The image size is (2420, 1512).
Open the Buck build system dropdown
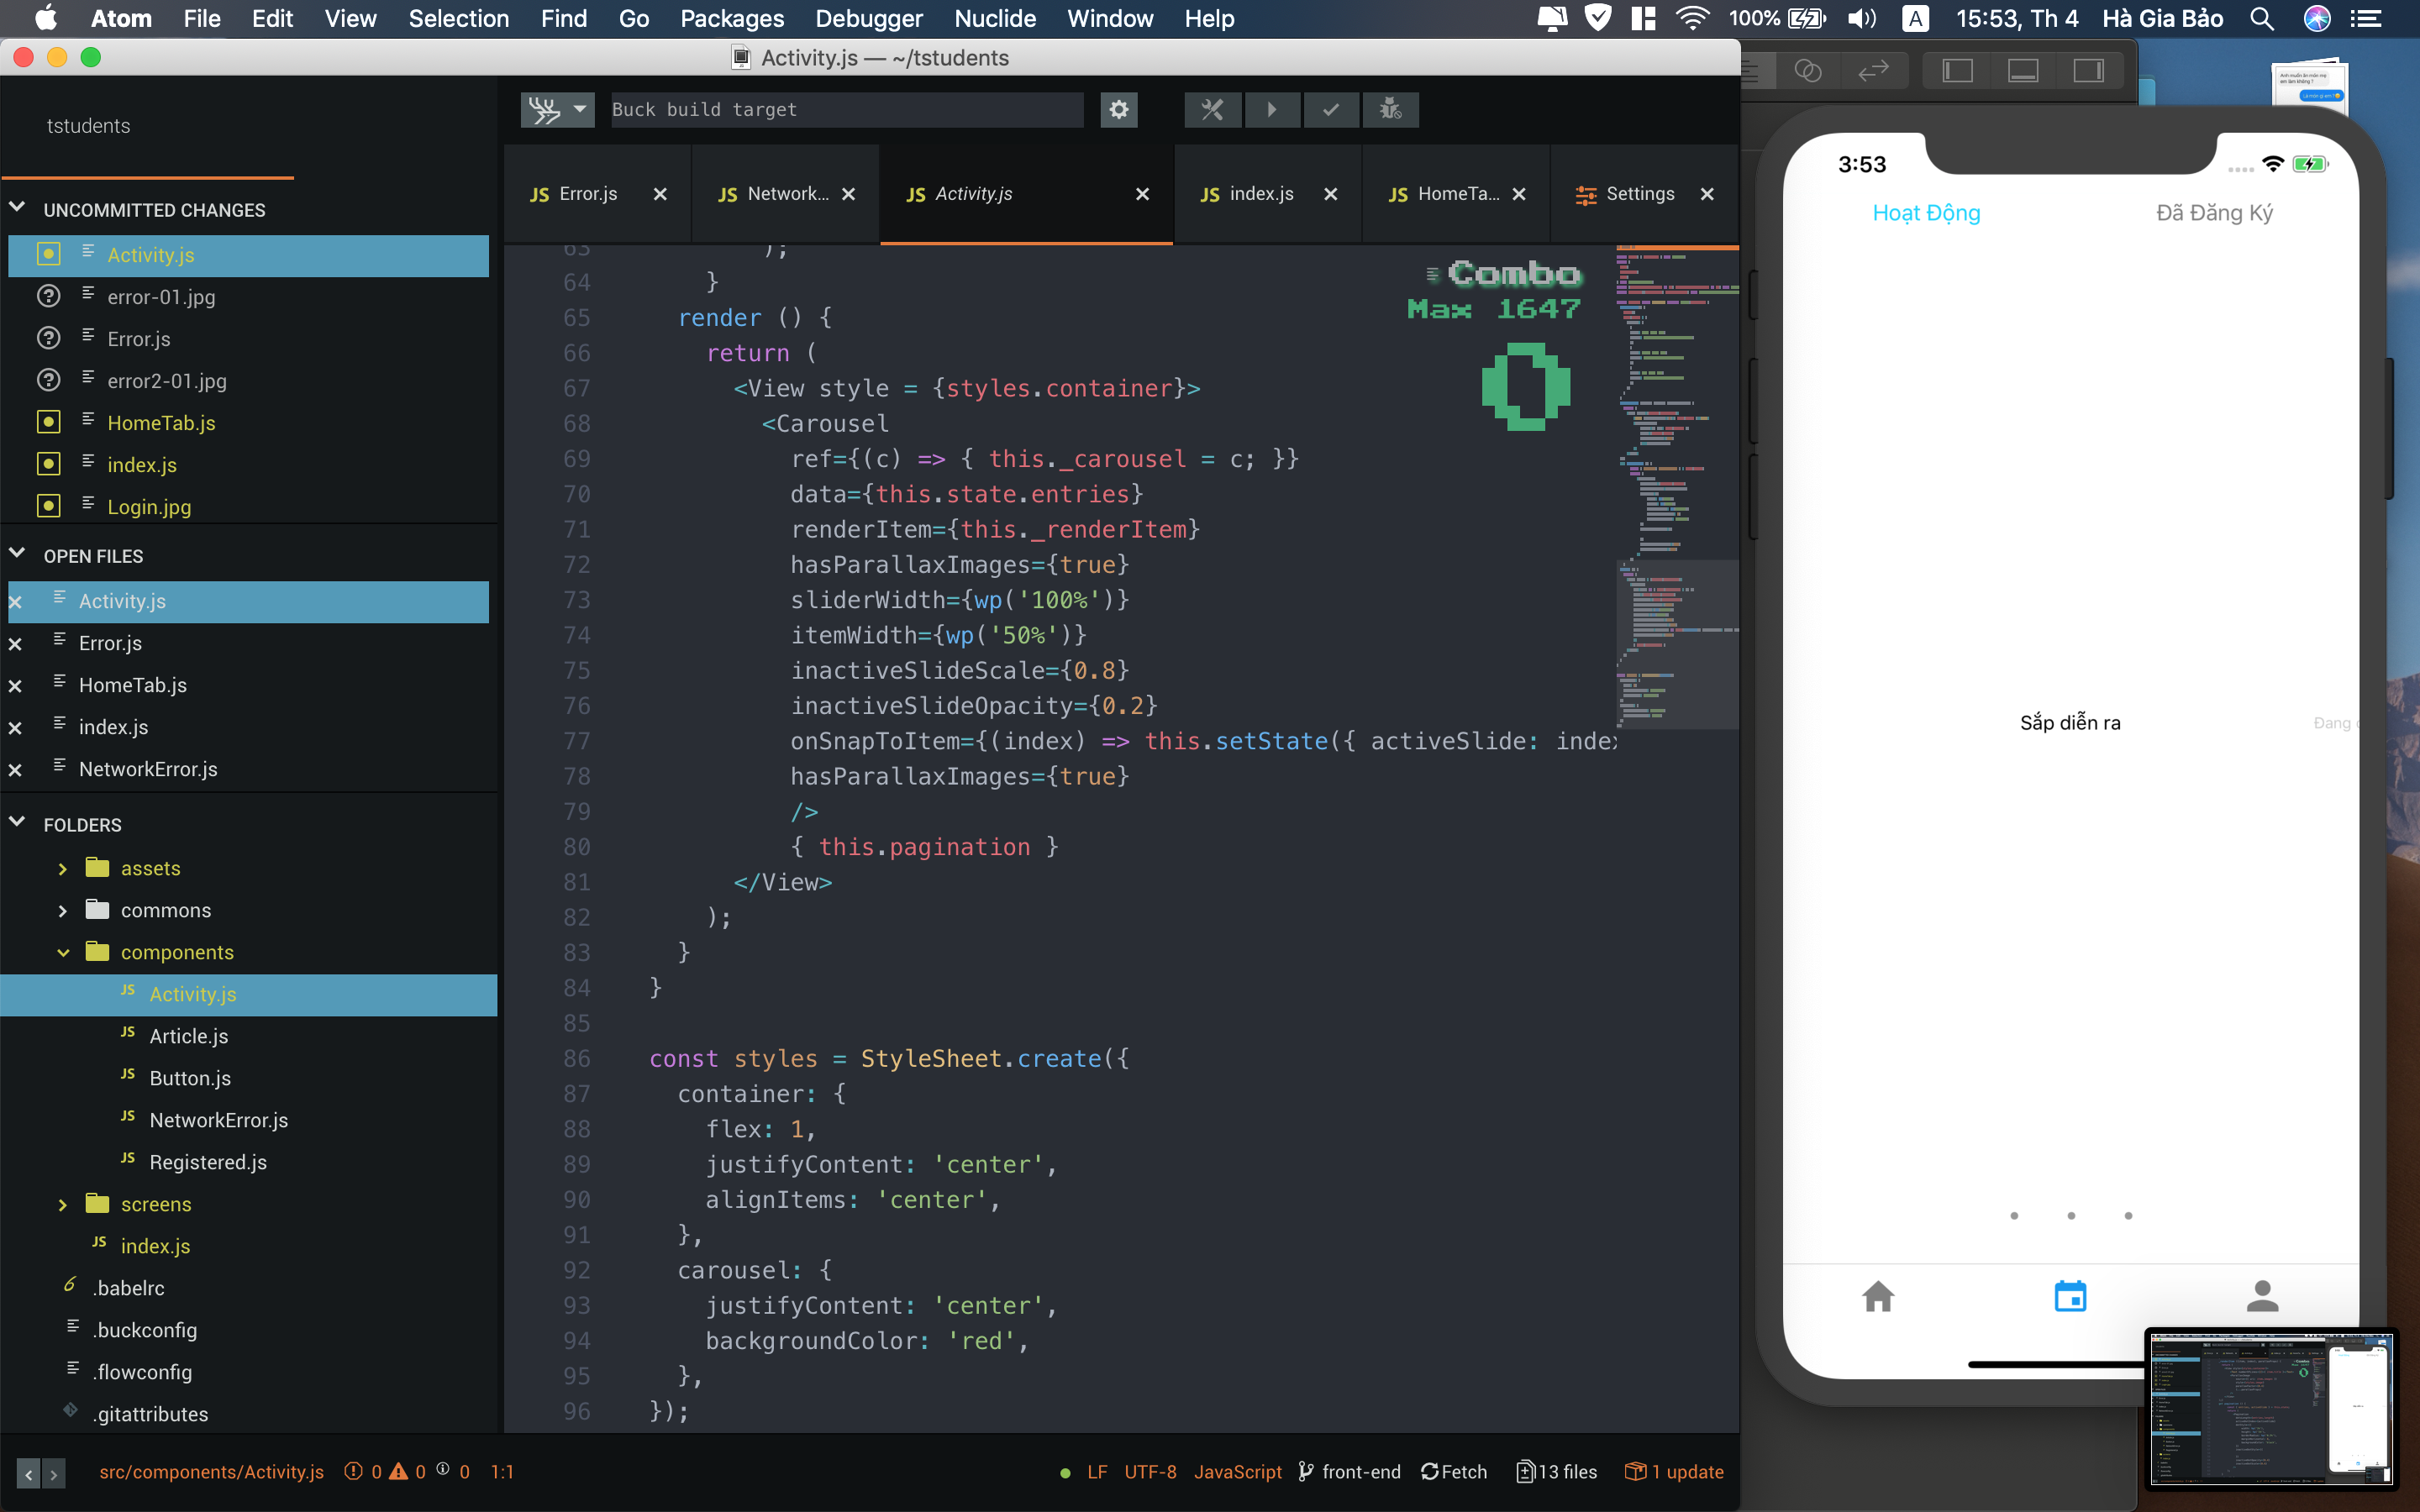click(x=557, y=109)
